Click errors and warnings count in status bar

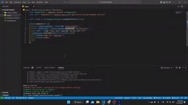[21, 98]
